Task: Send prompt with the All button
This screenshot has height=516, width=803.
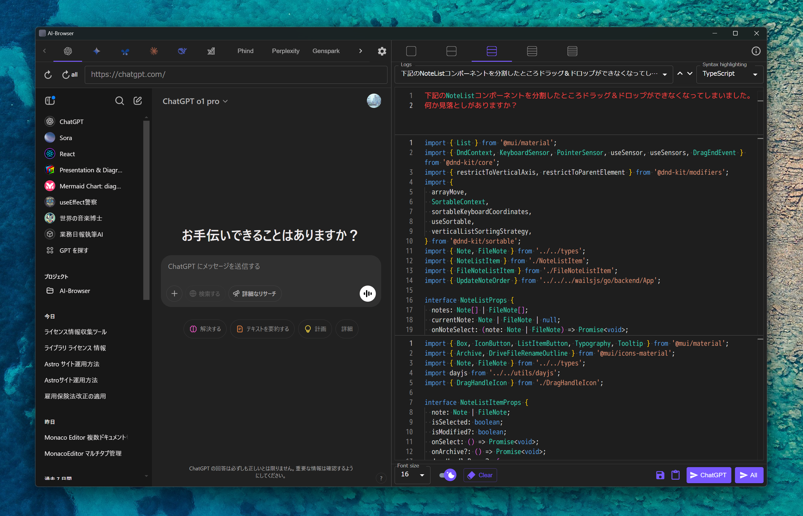Action: point(749,475)
